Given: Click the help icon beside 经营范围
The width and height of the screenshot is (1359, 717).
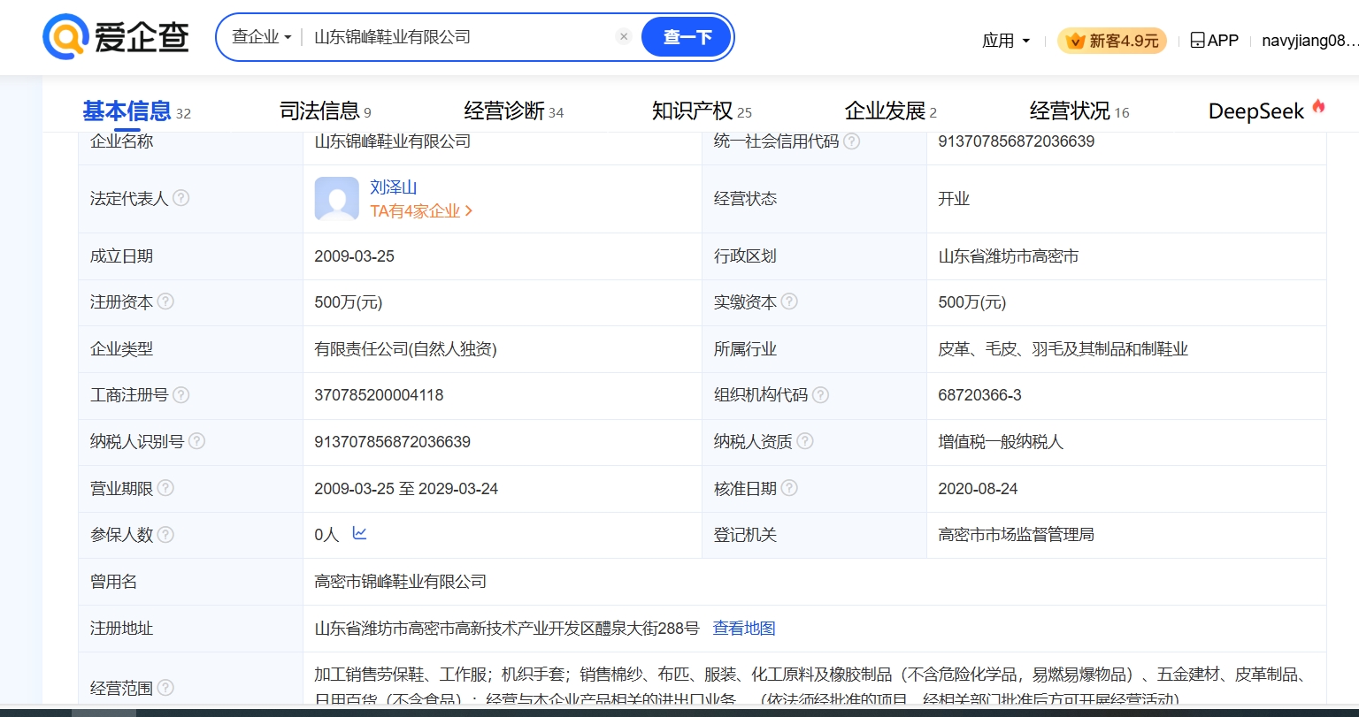Looking at the screenshot, I should (165, 688).
